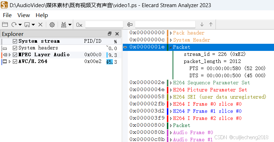Toggle the MPEG Layer Audio checkbox
The width and height of the screenshot is (274, 142).
point(15,55)
